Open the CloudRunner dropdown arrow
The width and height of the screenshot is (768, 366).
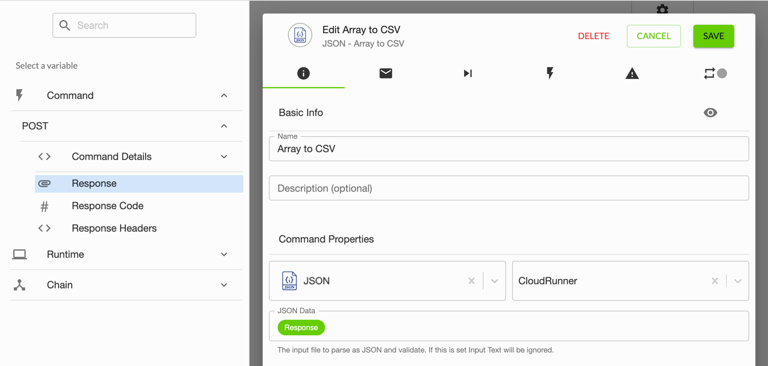click(738, 281)
